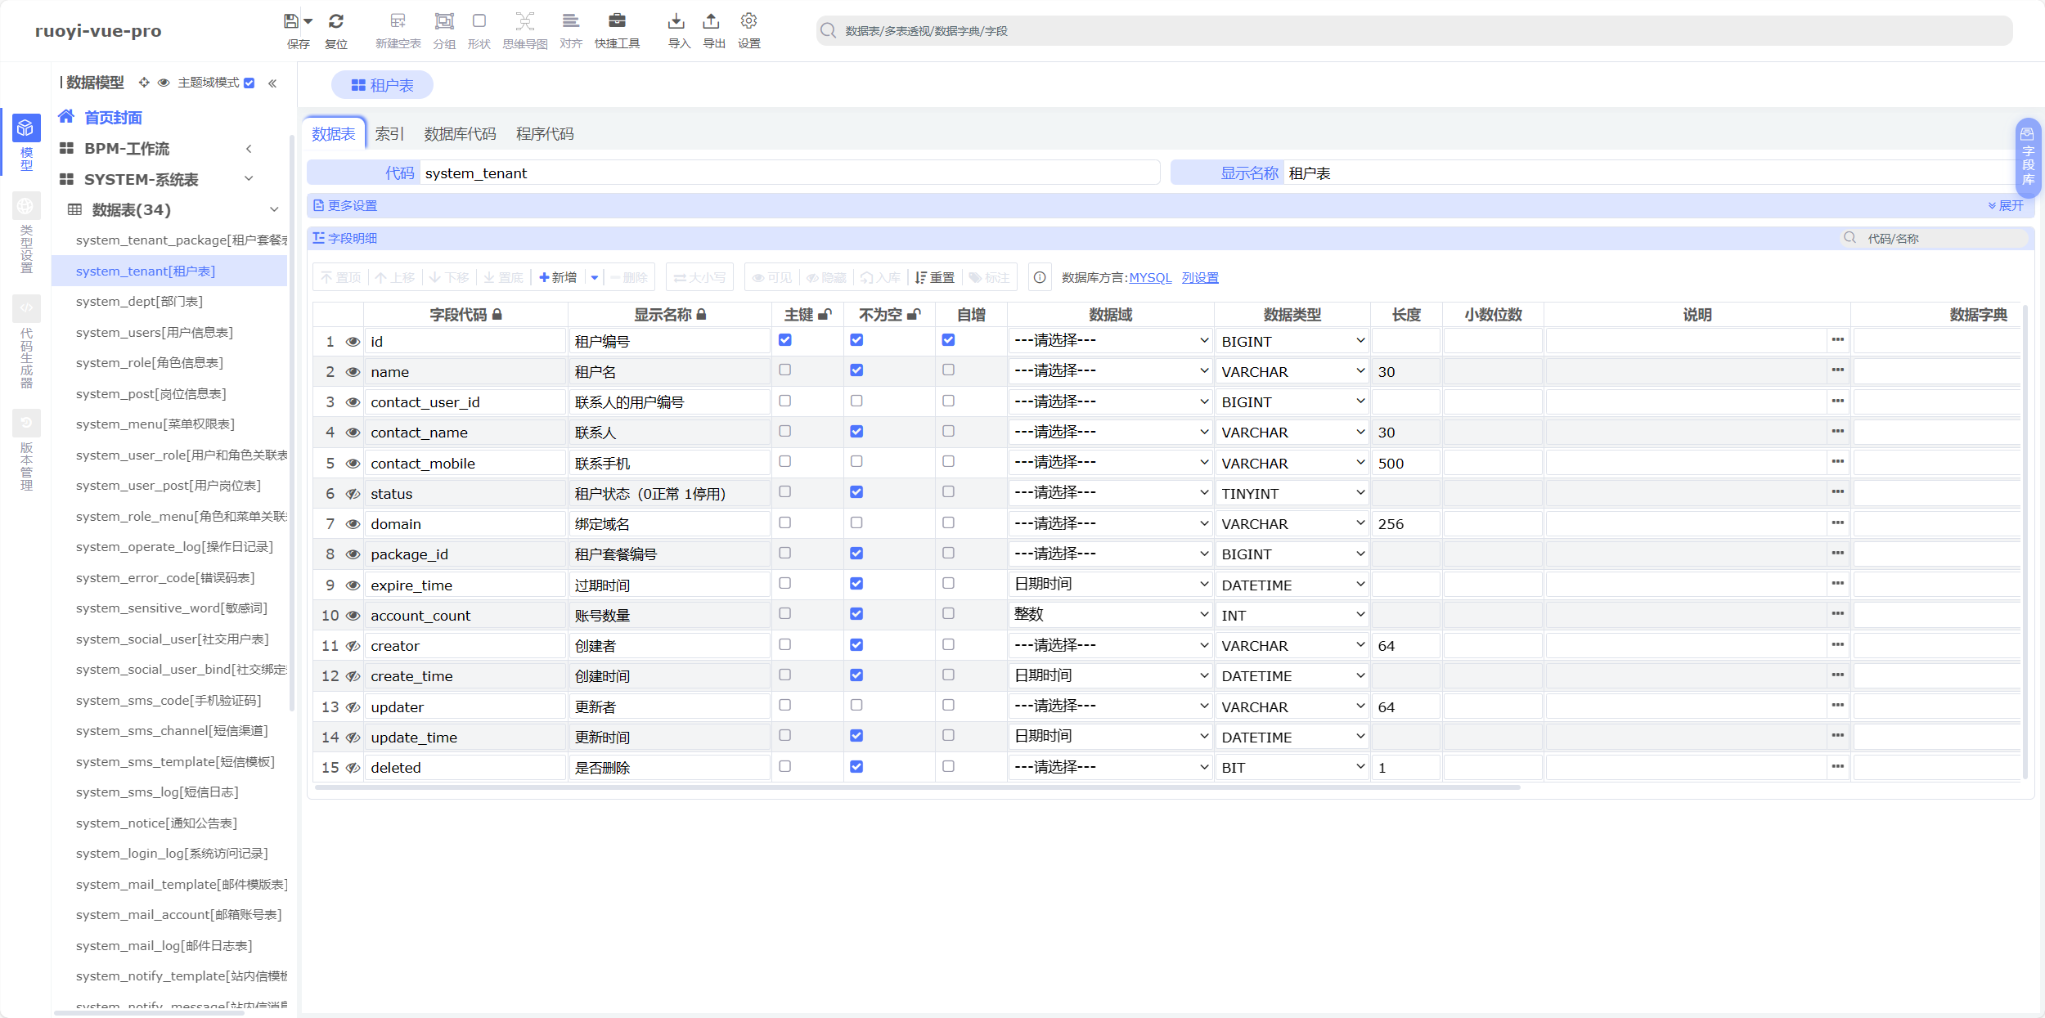Select system_users[用户信息表] in tree

pos(155,332)
